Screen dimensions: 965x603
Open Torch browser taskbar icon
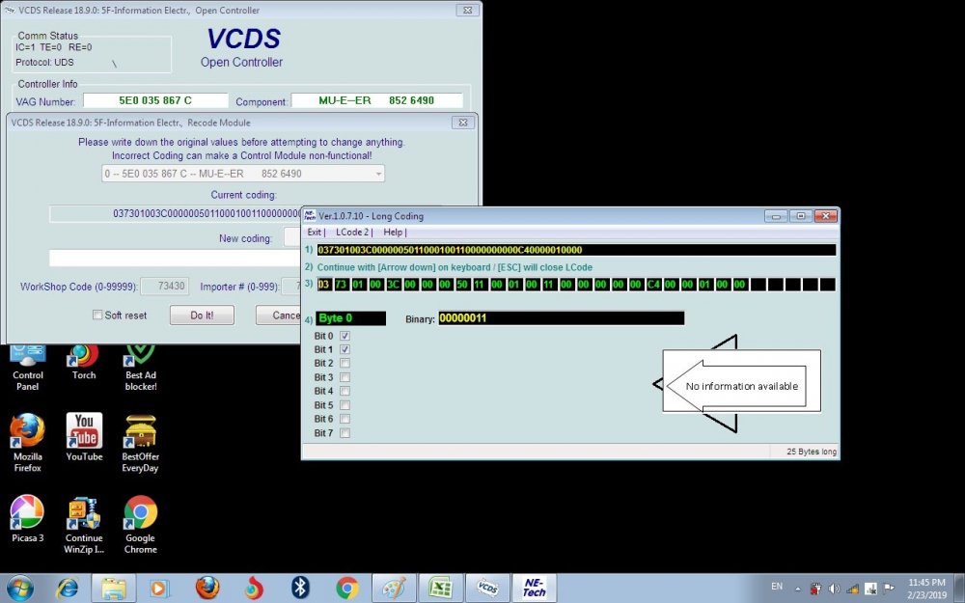coord(254,589)
